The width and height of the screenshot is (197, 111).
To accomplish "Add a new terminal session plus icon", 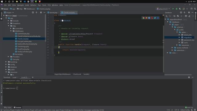I will point(33,77).
